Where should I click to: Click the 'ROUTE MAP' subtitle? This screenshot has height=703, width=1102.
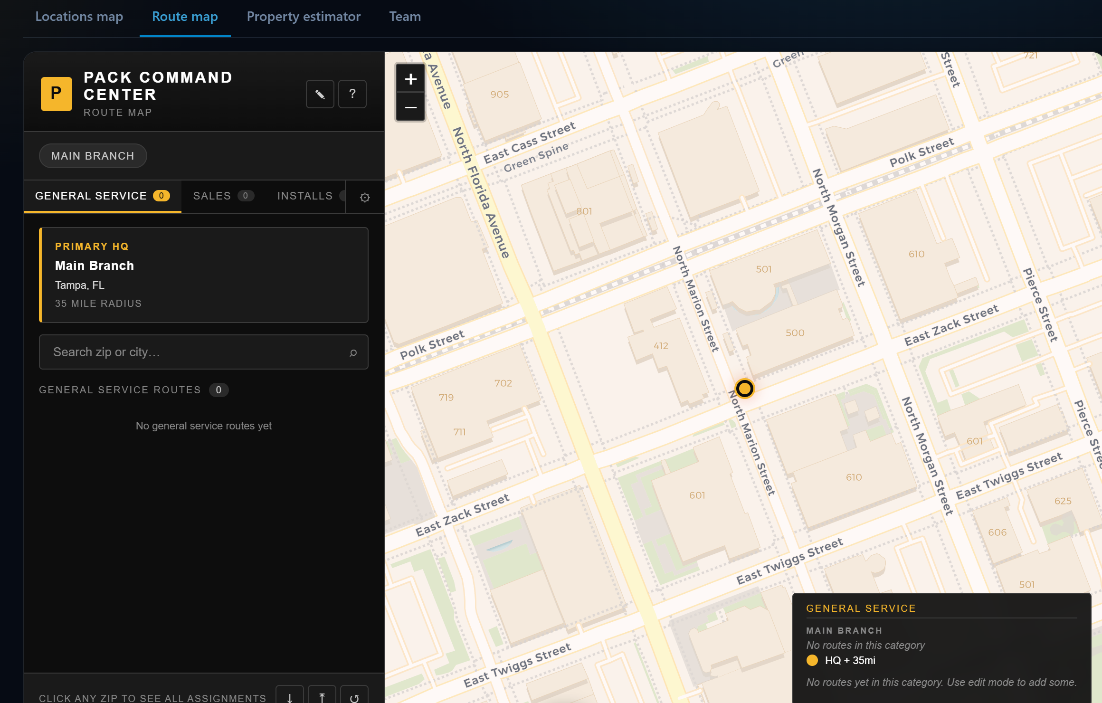118,113
